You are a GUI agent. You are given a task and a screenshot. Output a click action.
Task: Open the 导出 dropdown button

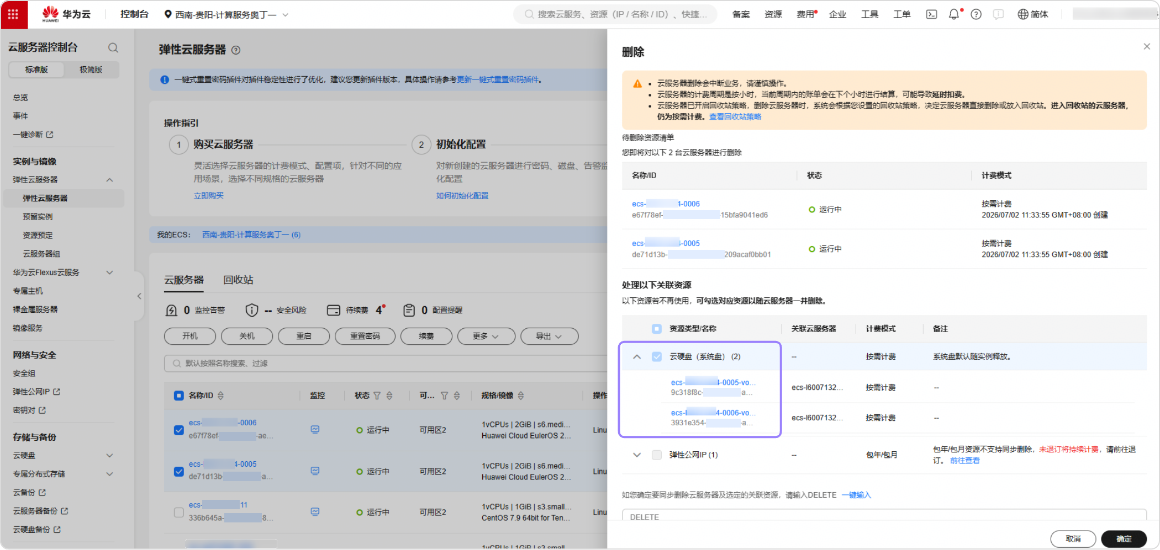click(x=550, y=336)
